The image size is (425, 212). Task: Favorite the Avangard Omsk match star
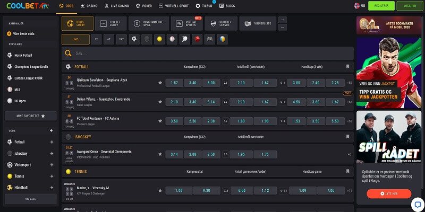coord(160,154)
